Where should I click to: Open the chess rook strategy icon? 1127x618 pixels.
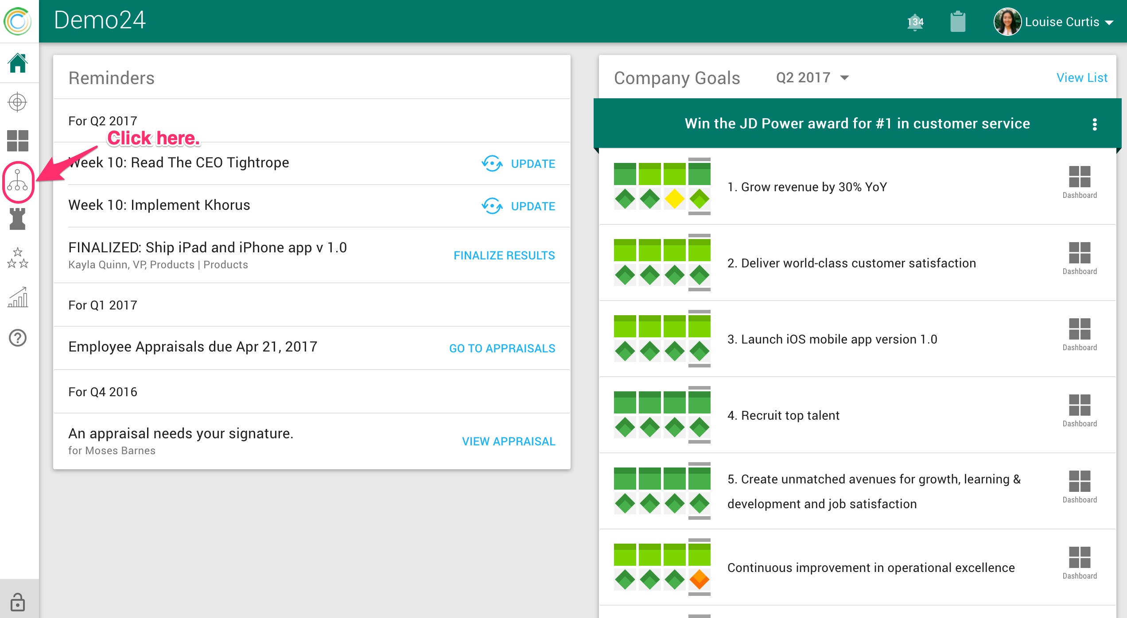click(18, 219)
